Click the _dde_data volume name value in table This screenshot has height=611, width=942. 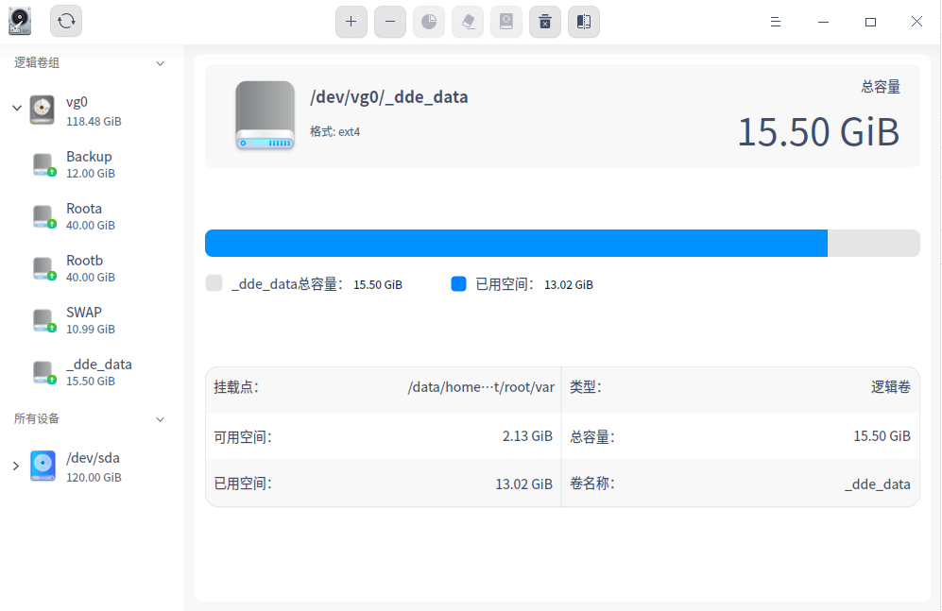click(x=877, y=484)
